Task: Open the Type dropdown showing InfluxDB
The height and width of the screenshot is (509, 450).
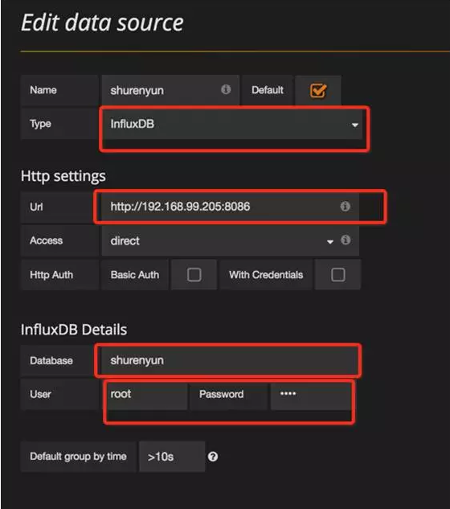Action: click(232, 124)
